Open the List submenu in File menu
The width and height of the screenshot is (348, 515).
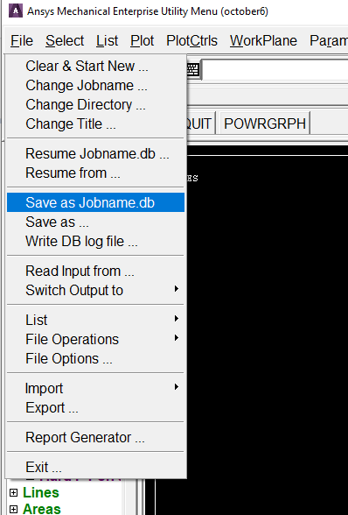pos(95,320)
